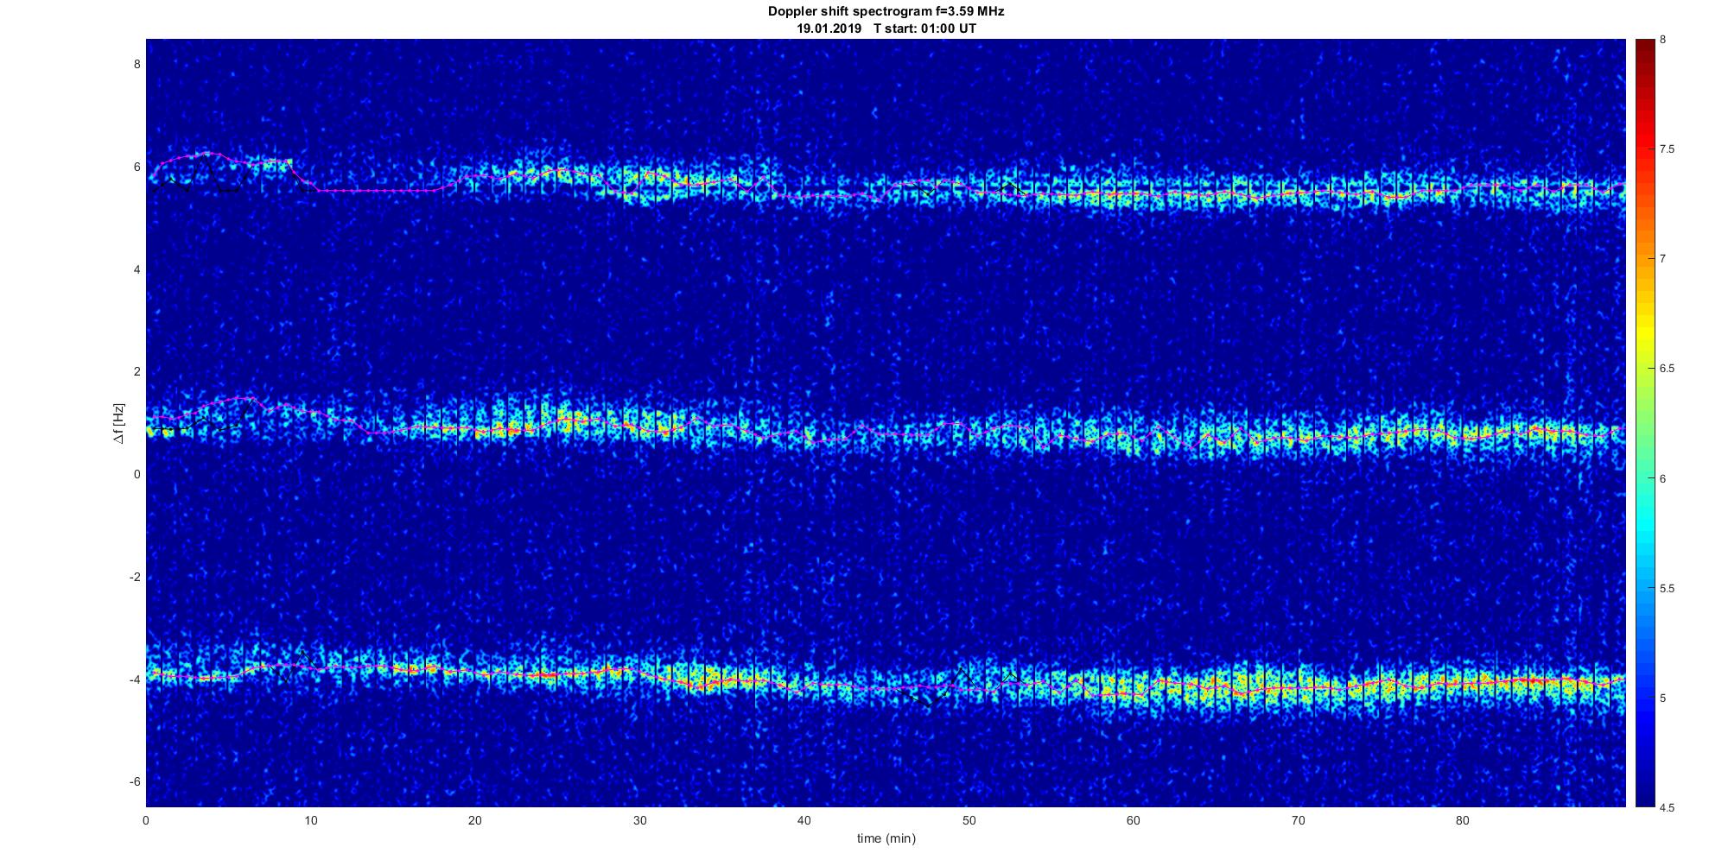Click the y-axis tick label '-2'
Image resolution: width=1728 pixels, height=866 pixels.
pos(135,577)
